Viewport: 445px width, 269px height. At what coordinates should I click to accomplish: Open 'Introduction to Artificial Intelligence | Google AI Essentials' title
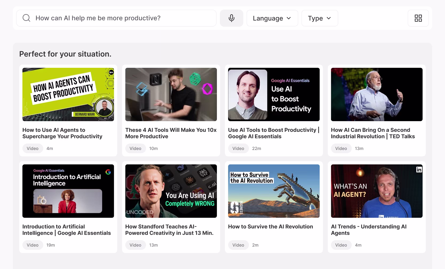coord(66,230)
